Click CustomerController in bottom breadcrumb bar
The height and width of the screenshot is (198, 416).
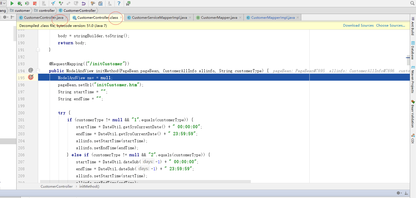click(x=57, y=186)
